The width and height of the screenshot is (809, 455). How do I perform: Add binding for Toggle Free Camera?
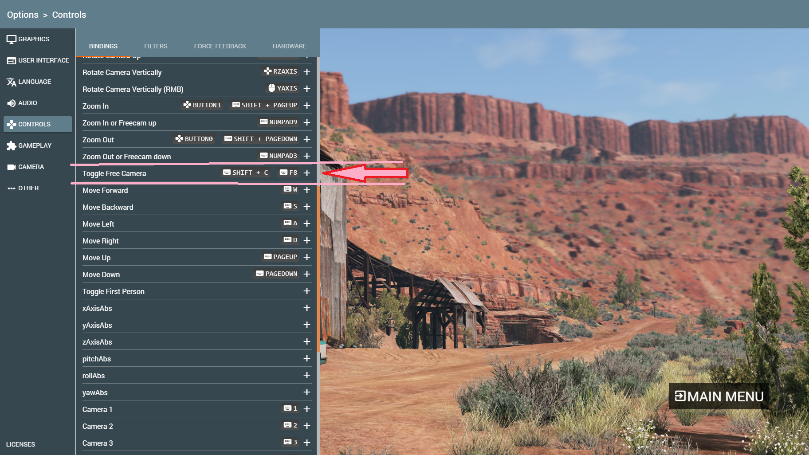point(307,173)
